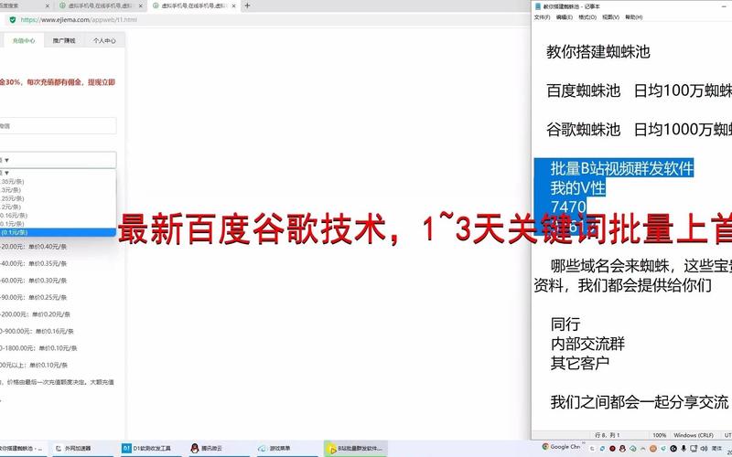This screenshot has height=457, width=732.
Task: Open a new browser tab with plus button
Action: pos(247,5)
